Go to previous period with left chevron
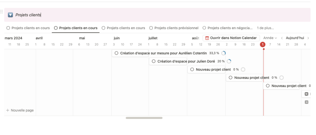This screenshot has height=135, width=316. pos(282,38)
